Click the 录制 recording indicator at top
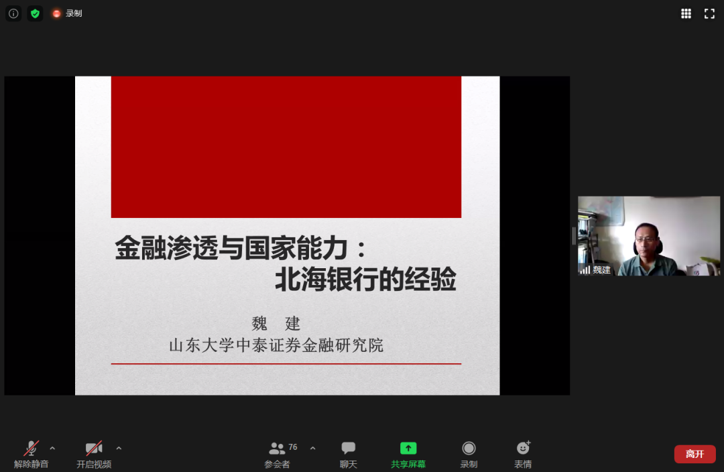The image size is (724, 472). [x=67, y=13]
